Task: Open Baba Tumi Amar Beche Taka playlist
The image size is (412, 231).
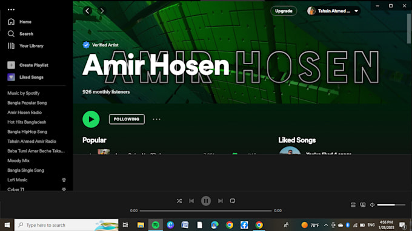Action: coord(36,151)
